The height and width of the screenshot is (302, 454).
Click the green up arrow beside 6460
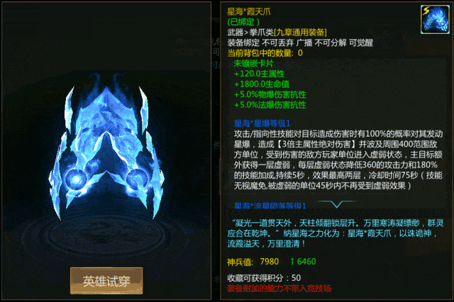[292, 262]
